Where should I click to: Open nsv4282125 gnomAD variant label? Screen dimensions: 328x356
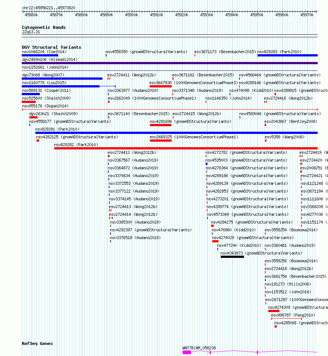77,137
